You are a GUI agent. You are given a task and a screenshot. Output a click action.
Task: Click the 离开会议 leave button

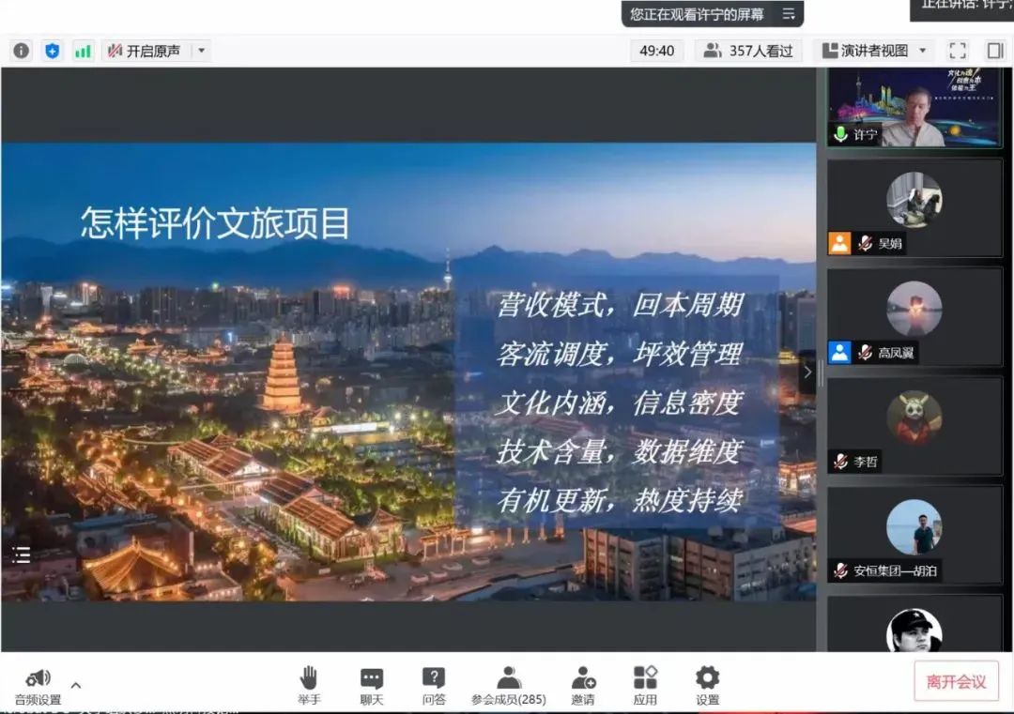point(956,681)
